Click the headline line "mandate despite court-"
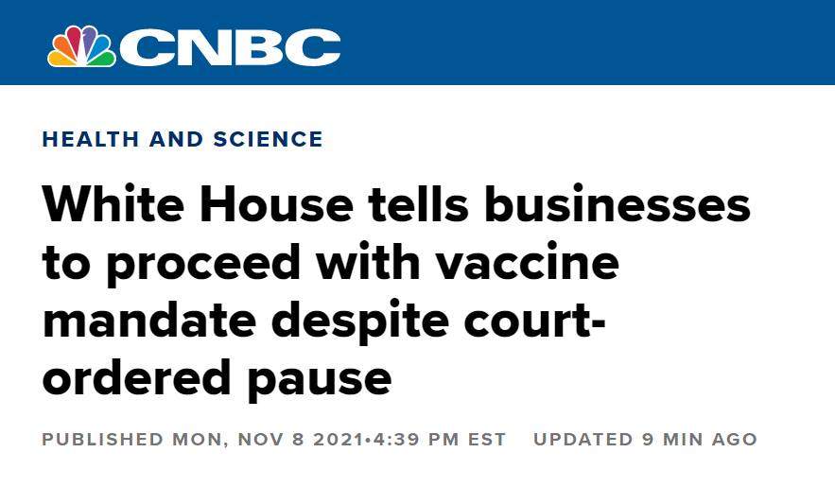The image size is (835, 487). click(x=324, y=320)
